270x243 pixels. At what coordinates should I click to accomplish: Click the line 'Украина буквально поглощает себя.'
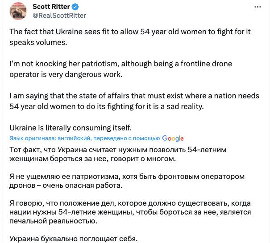73,238
